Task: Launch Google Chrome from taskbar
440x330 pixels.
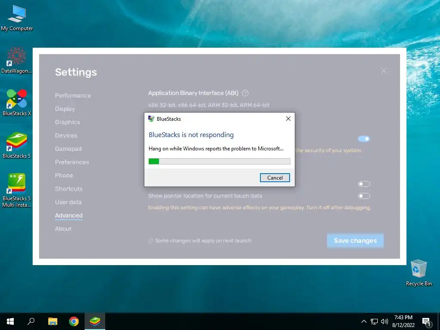Action: 74,321
